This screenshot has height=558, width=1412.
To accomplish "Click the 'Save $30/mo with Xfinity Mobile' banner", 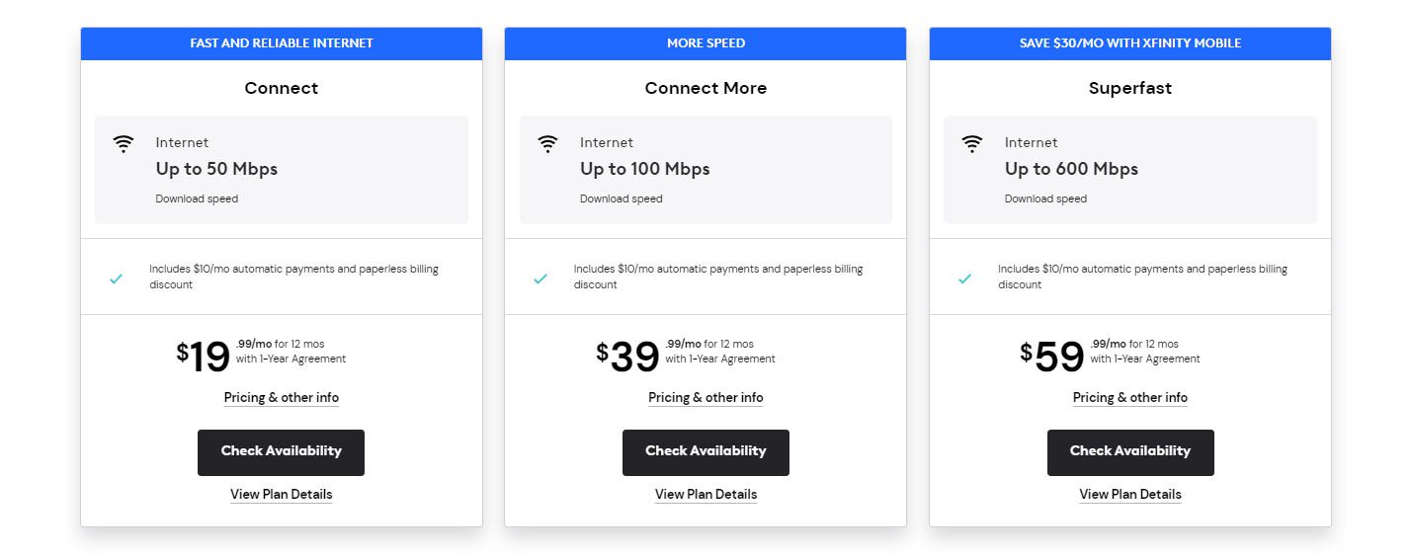I will [1130, 43].
